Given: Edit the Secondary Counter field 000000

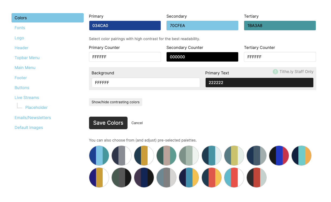Looking at the screenshot, I should (202, 57).
